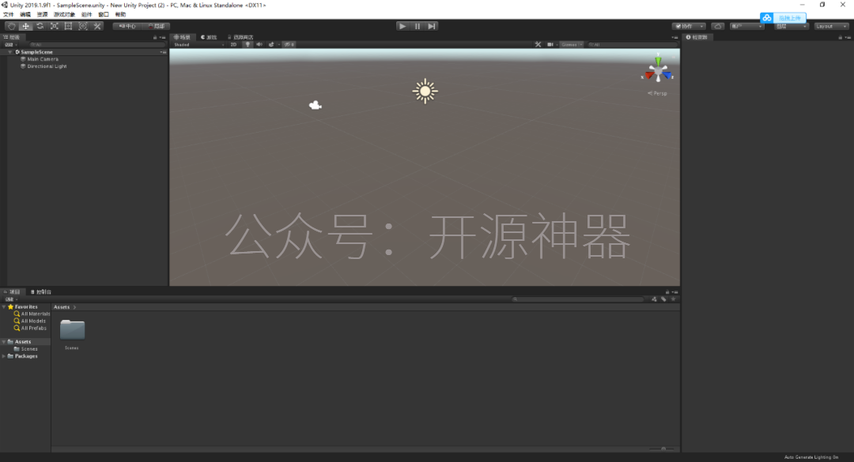Expand the Packages folder node
The width and height of the screenshot is (854, 462).
click(4, 356)
